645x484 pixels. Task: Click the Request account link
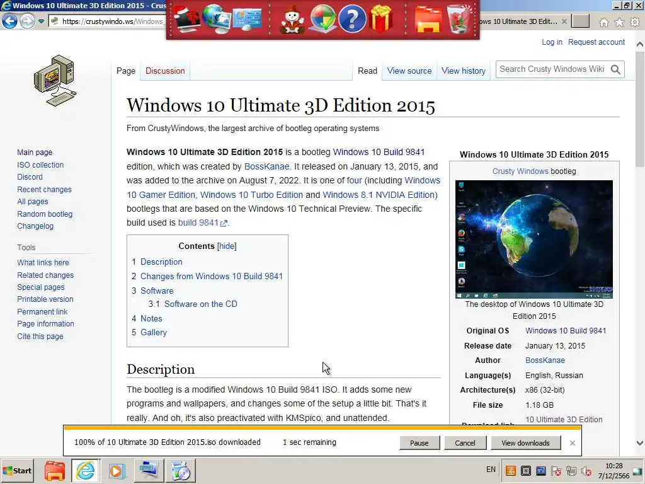pos(596,42)
